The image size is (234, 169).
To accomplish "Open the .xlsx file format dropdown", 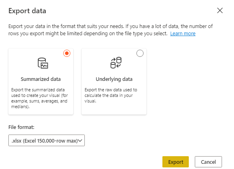I will pyautogui.click(x=46, y=141).
